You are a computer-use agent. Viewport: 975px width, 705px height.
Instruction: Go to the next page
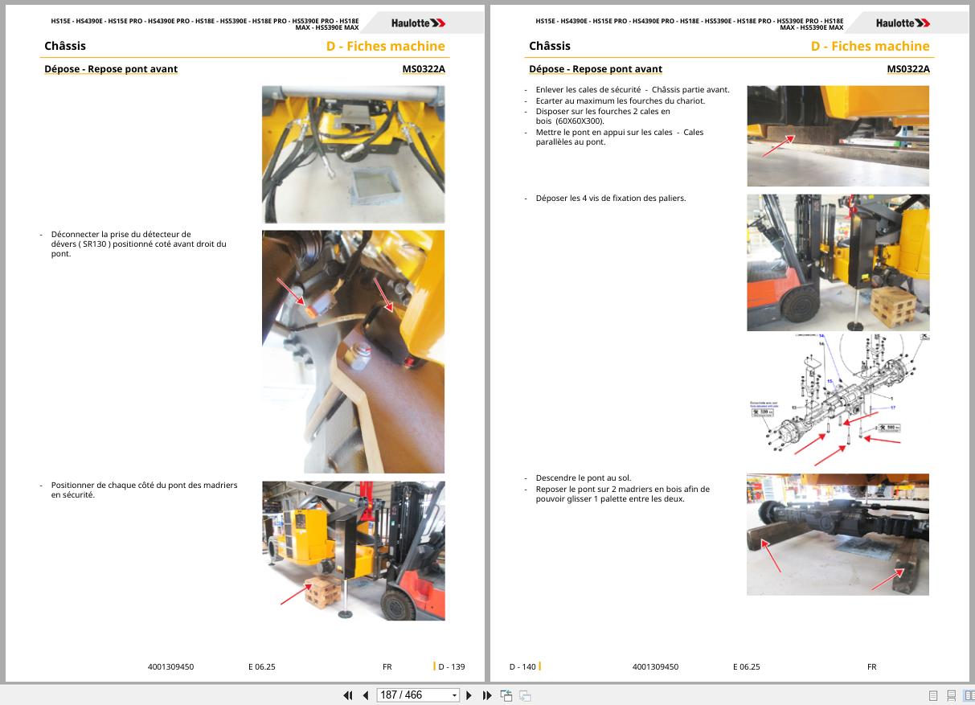469,695
